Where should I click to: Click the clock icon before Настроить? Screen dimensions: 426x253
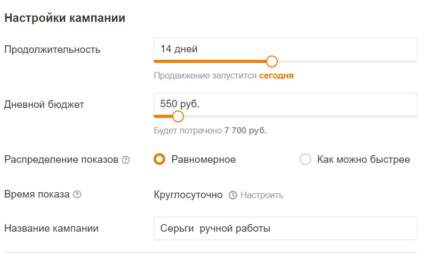pos(233,195)
